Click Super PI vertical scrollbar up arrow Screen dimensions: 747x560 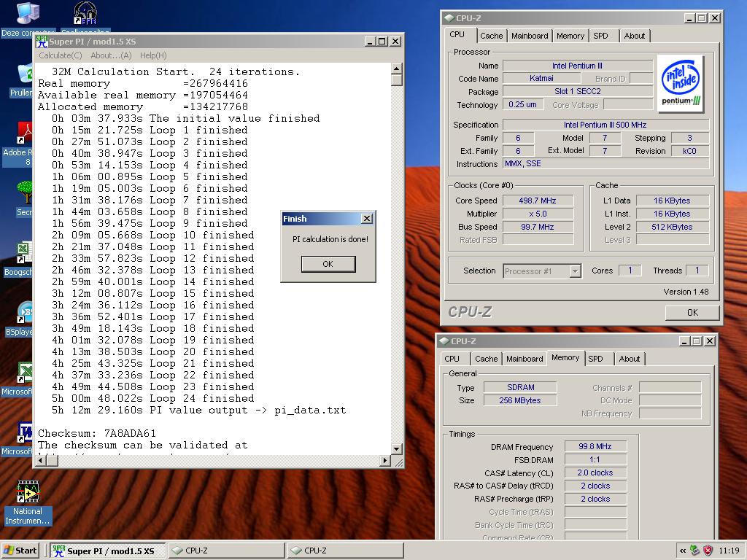tap(396, 69)
